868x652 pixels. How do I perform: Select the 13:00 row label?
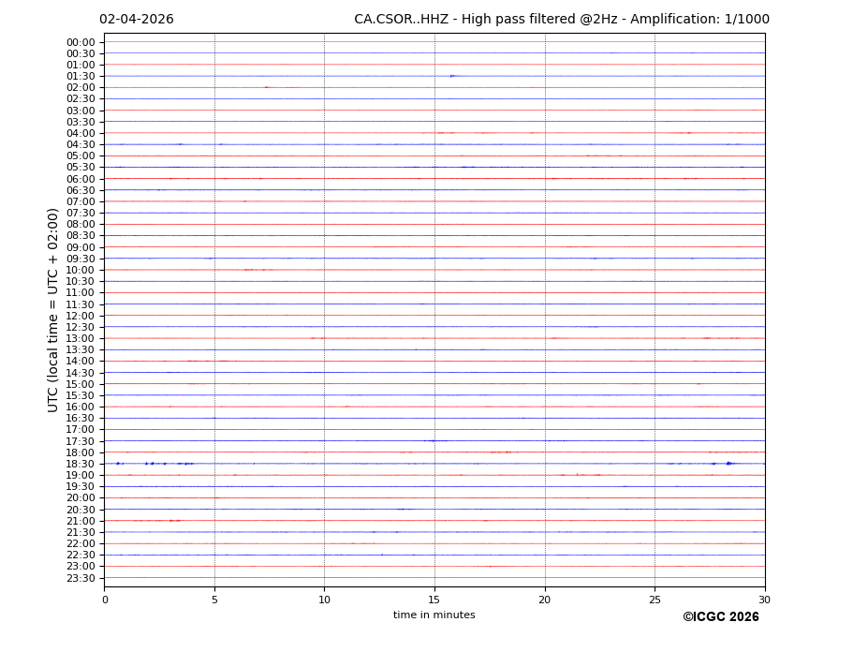(x=81, y=338)
